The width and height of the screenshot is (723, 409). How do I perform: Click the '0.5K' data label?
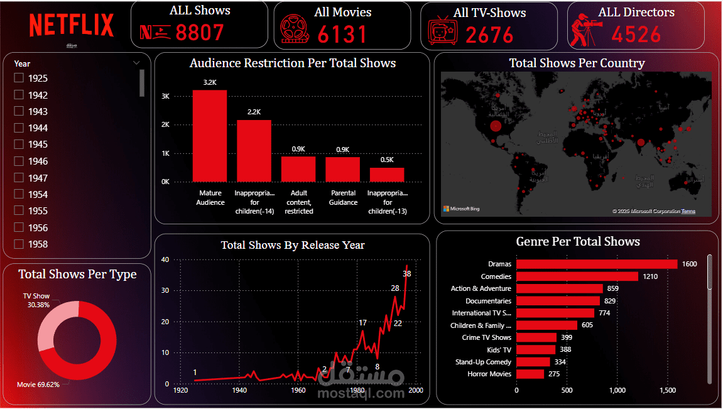(x=387, y=160)
